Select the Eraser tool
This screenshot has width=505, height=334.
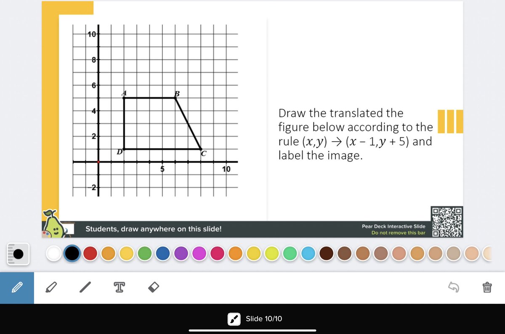(x=153, y=288)
